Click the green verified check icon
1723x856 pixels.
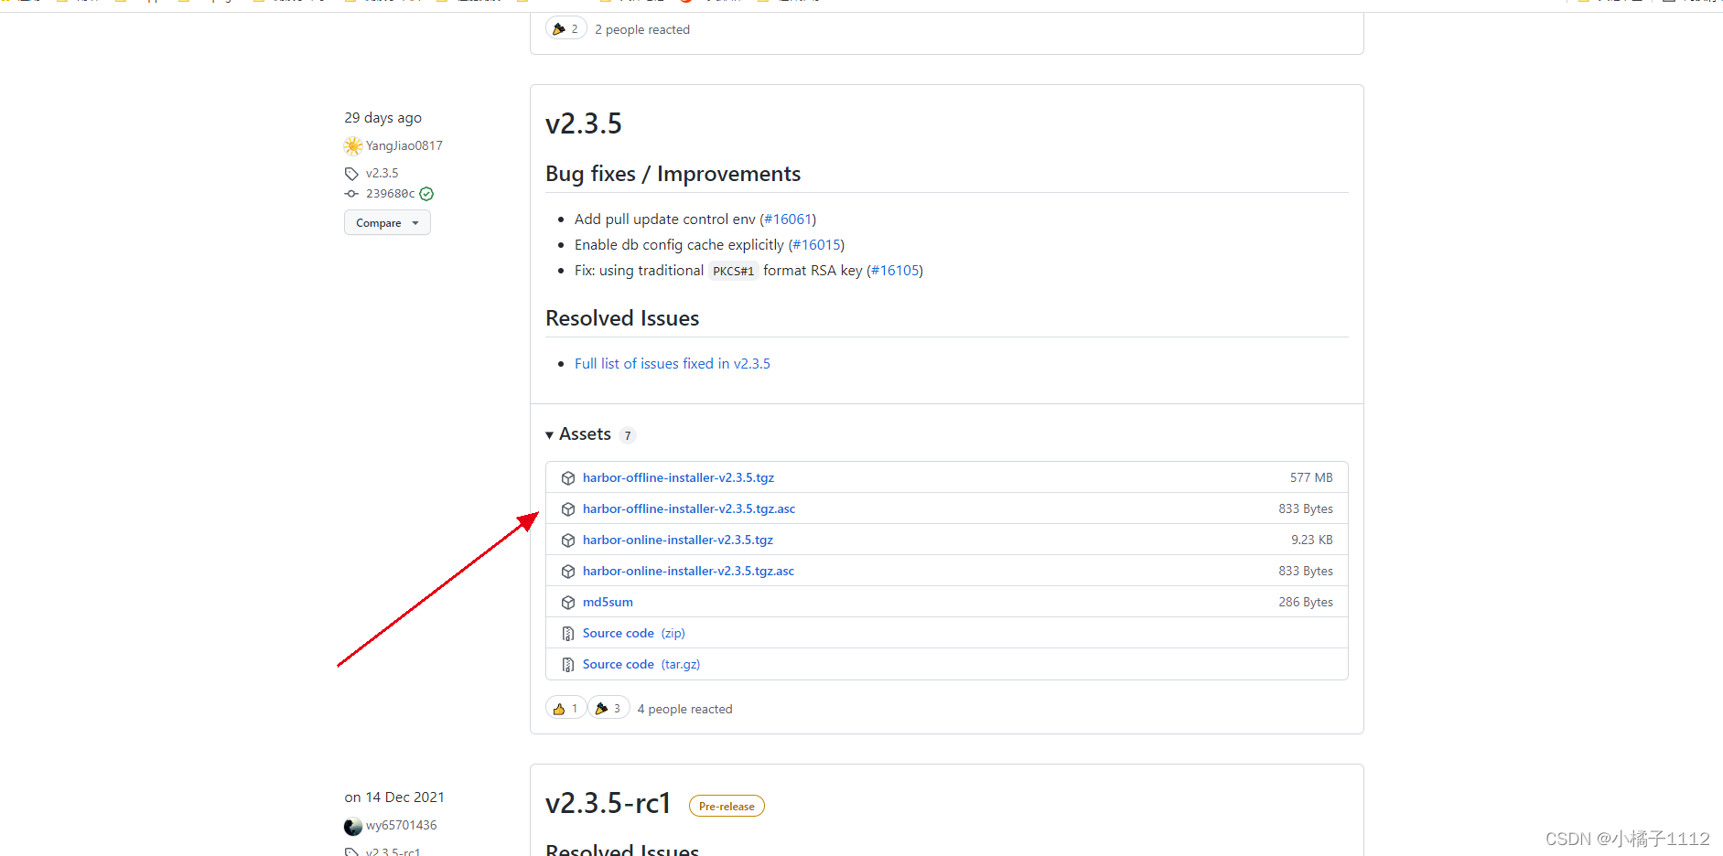426,194
